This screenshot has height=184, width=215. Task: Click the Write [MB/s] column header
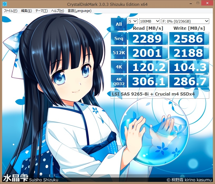coord(189,28)
